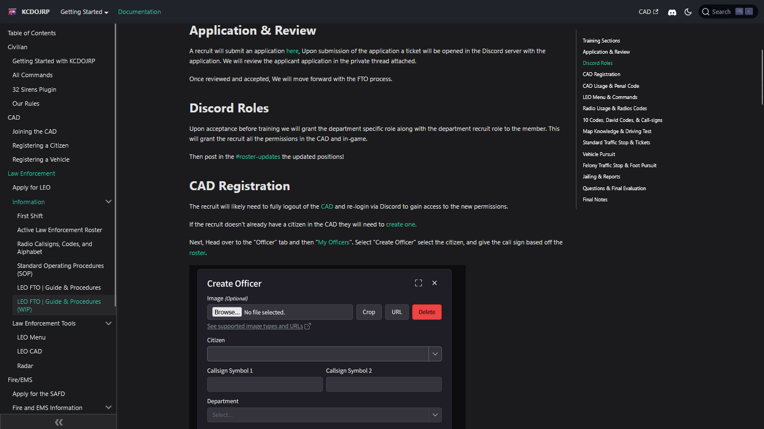Viewport: 764px width, 429px height.
Task: Click the Browse file button
Action: tap(227, 312)
